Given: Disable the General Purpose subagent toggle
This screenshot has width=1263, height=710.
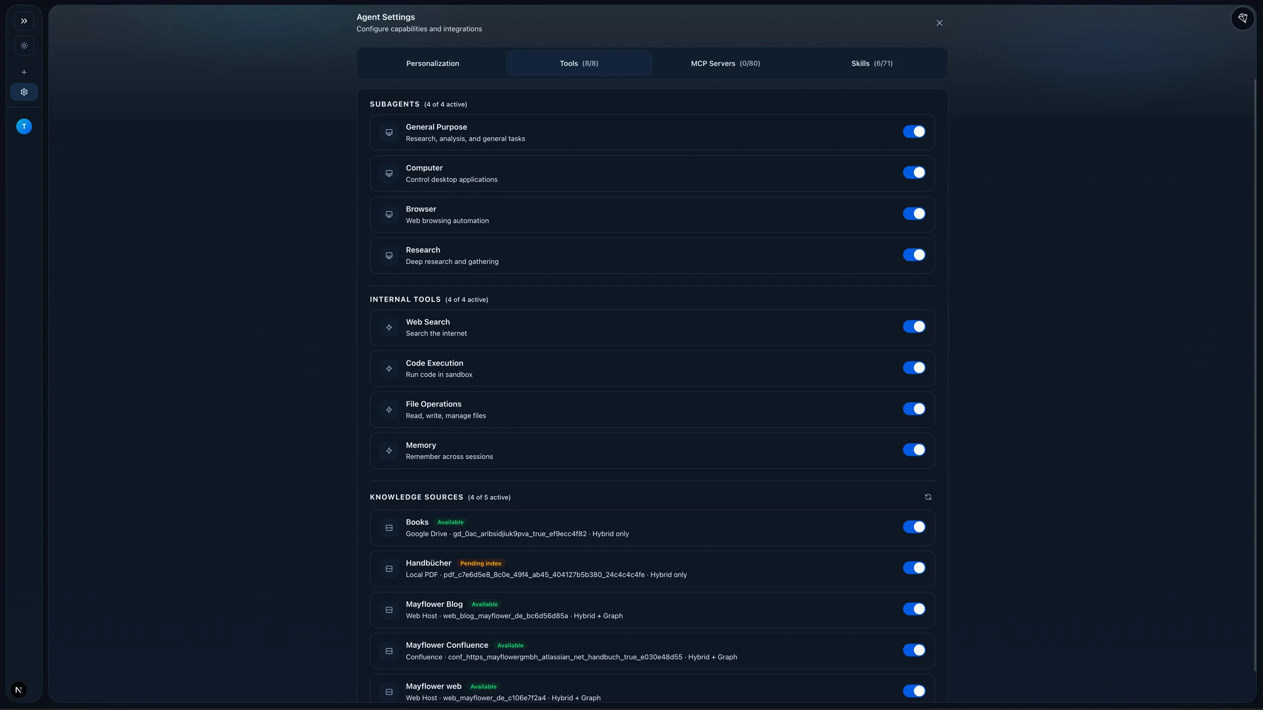Looking at the screenshot, I should [x=914, y=132].
